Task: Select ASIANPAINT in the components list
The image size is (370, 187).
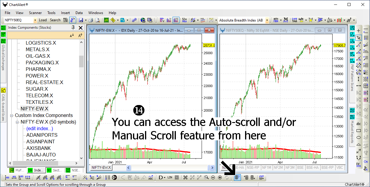Action: [x=41, y=142]
